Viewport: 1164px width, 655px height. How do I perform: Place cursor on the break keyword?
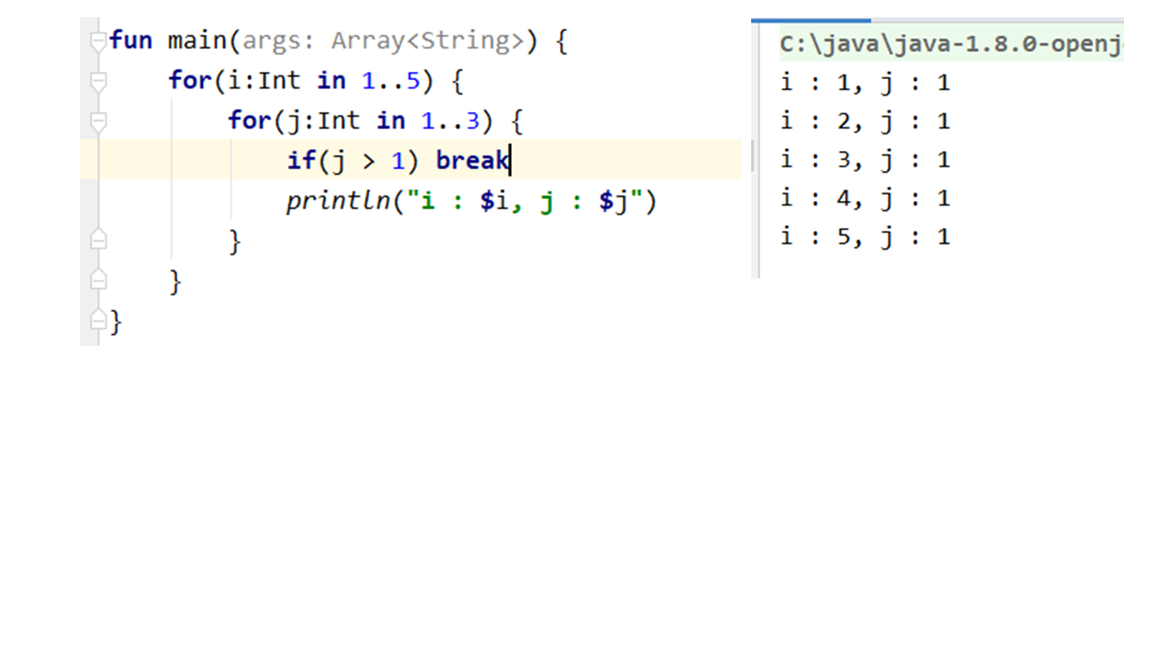coord(471,161)
